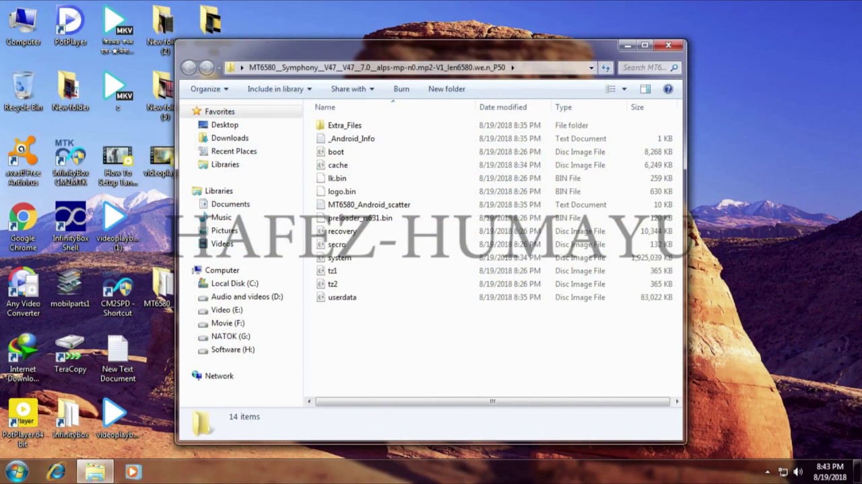This screenshot has width=862, height=484.
Task: Open Share with dropdown
Action: coord(352,89)
